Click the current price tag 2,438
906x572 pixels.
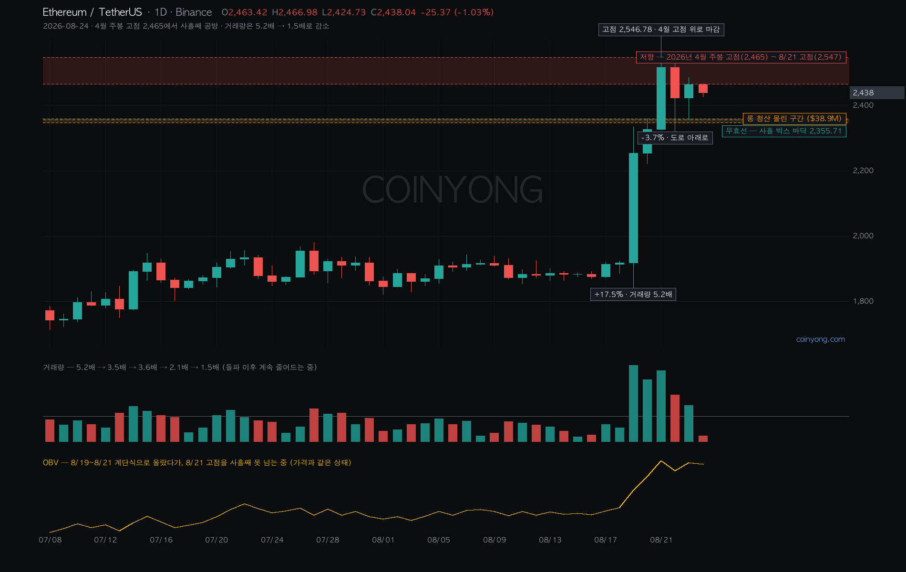[x=876, y=92]
